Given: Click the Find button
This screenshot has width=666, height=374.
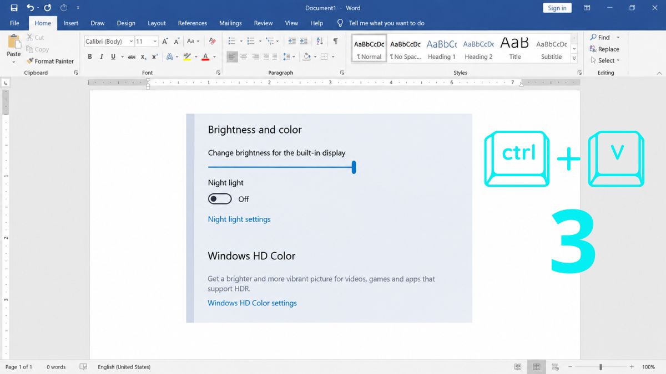Looking at the screenshot, I should coord(600,38).
